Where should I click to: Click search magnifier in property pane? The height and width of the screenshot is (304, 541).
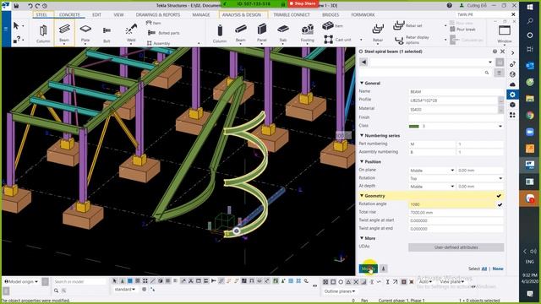click(x=487, y=73)
